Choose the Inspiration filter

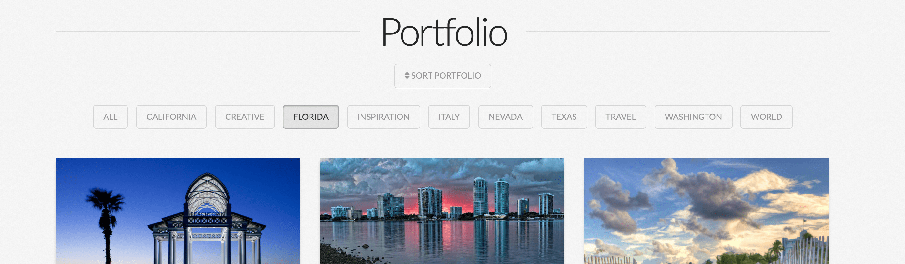[x=383, y=117]
